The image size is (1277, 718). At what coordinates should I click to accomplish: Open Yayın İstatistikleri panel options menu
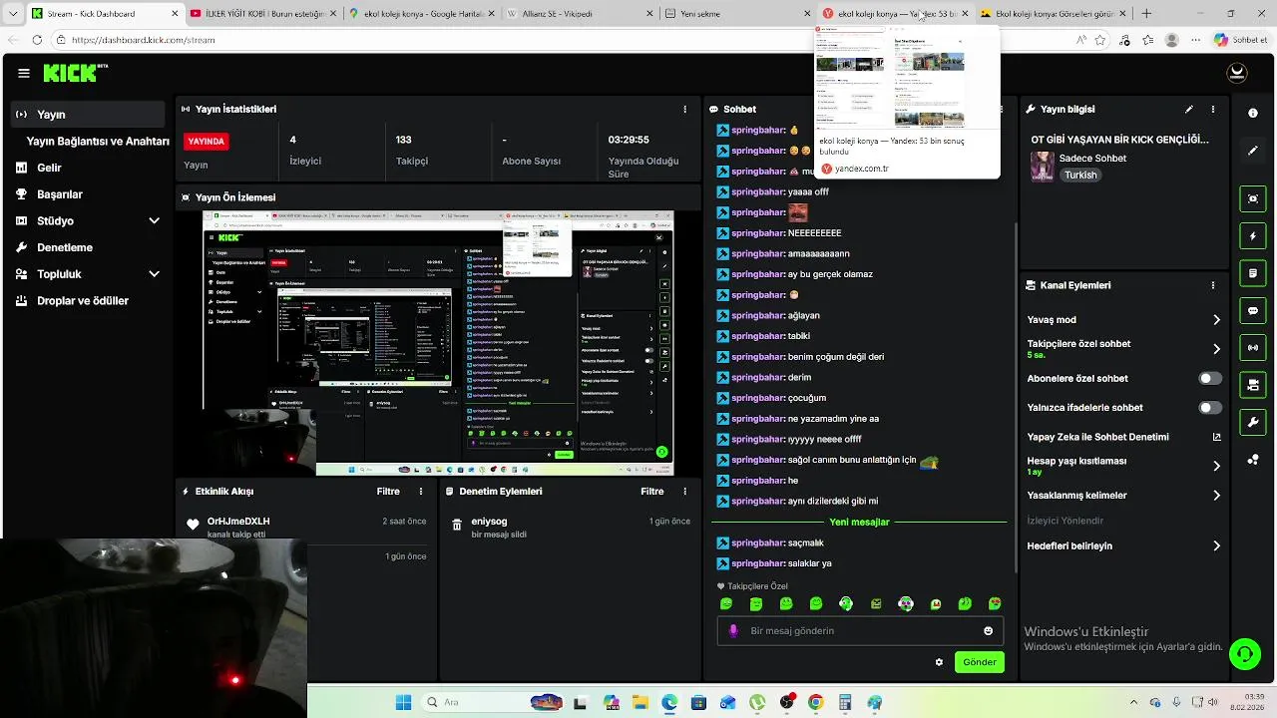point(684,109)
